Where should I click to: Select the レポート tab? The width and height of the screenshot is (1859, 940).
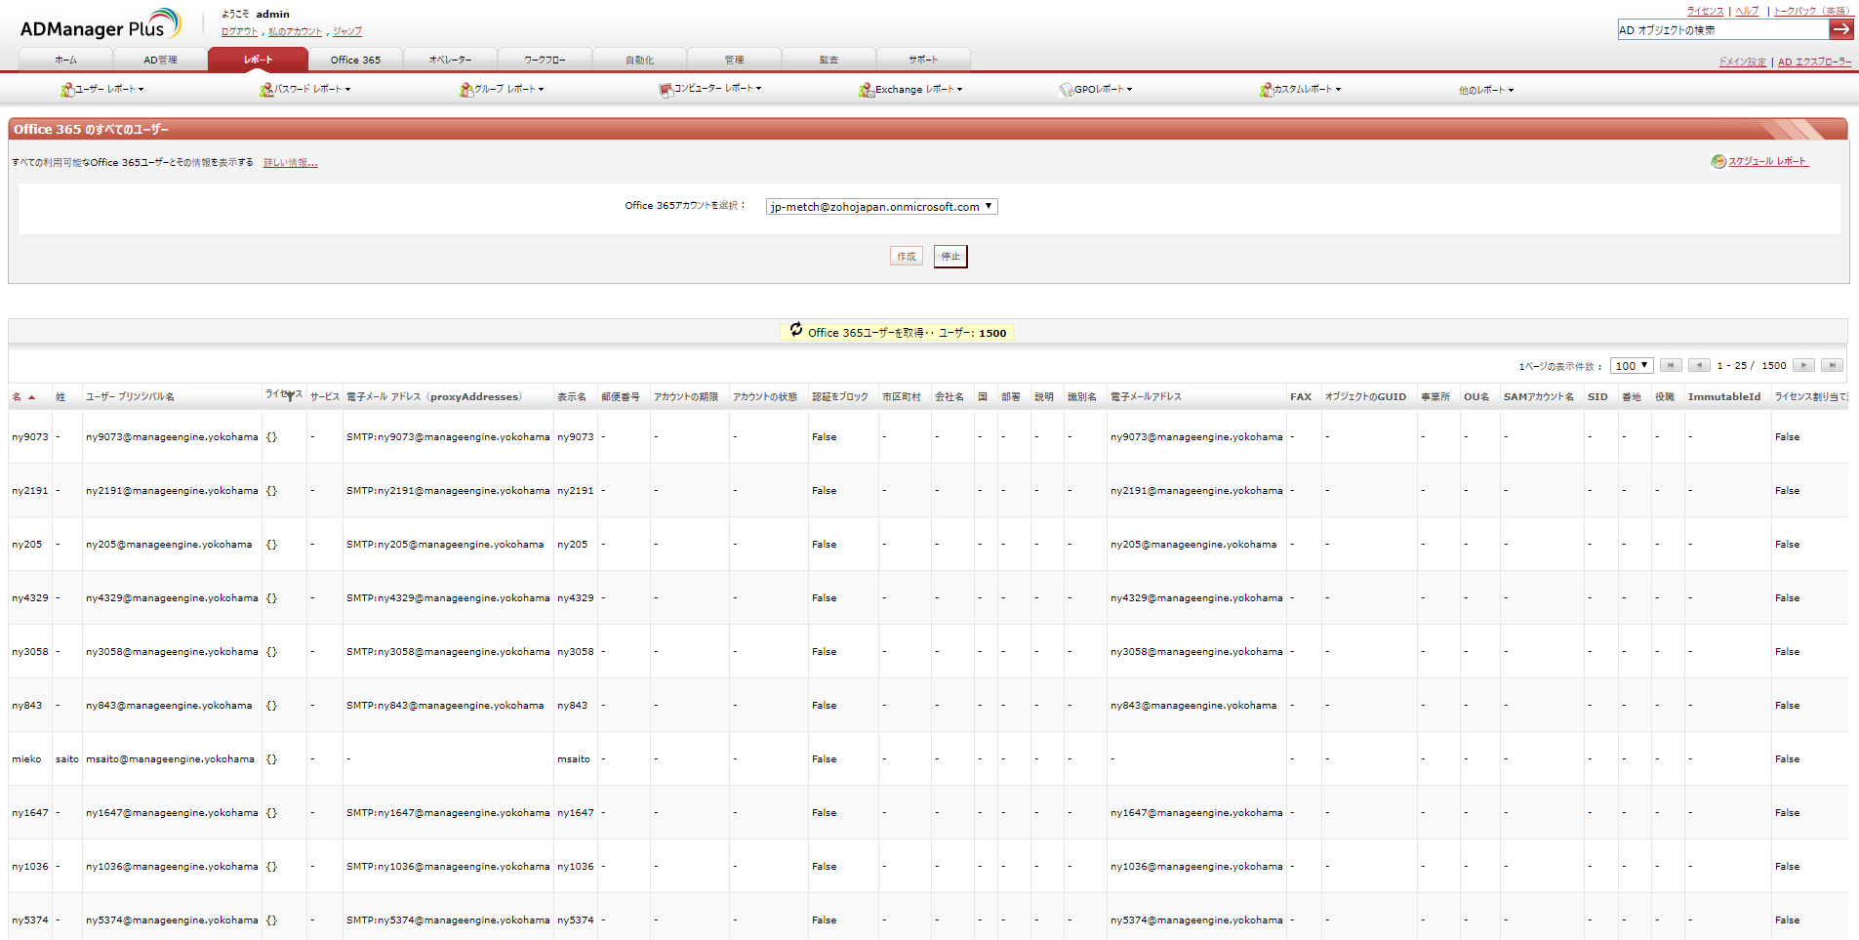coord(258,60)
